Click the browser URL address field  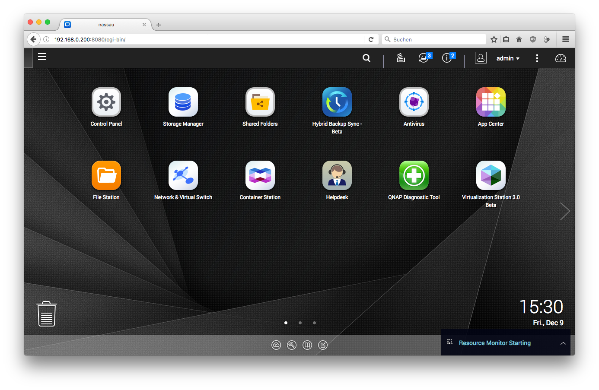coord(207,39)
